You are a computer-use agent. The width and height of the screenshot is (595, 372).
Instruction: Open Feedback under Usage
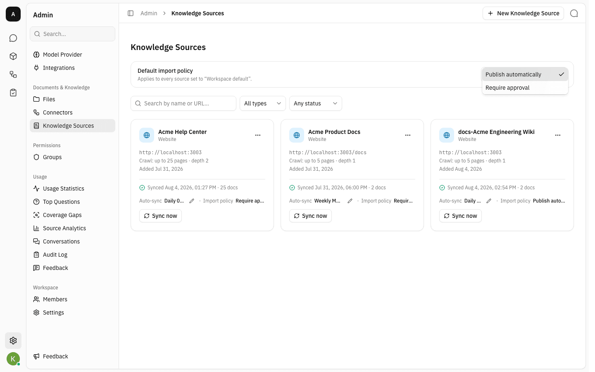point(72,268)
